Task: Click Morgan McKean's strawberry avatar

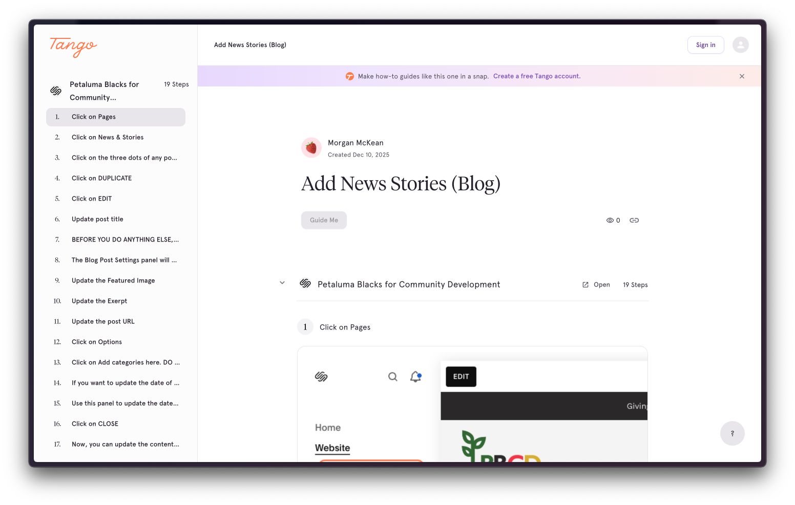Action: (x=311, y=147)
